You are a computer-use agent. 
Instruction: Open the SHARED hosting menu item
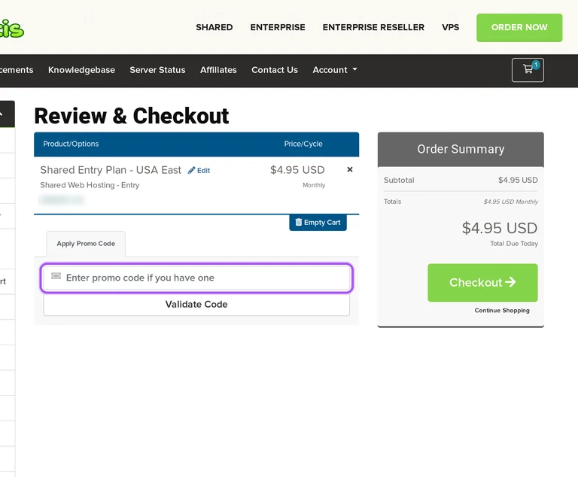point(214,27)
